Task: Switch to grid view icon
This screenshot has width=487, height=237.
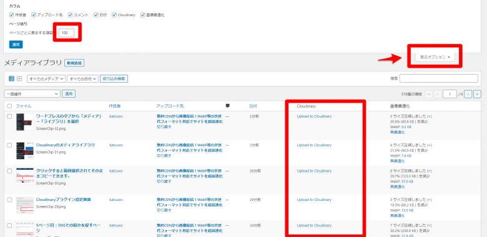Action: pyautogui.click(x=19, y=78)
